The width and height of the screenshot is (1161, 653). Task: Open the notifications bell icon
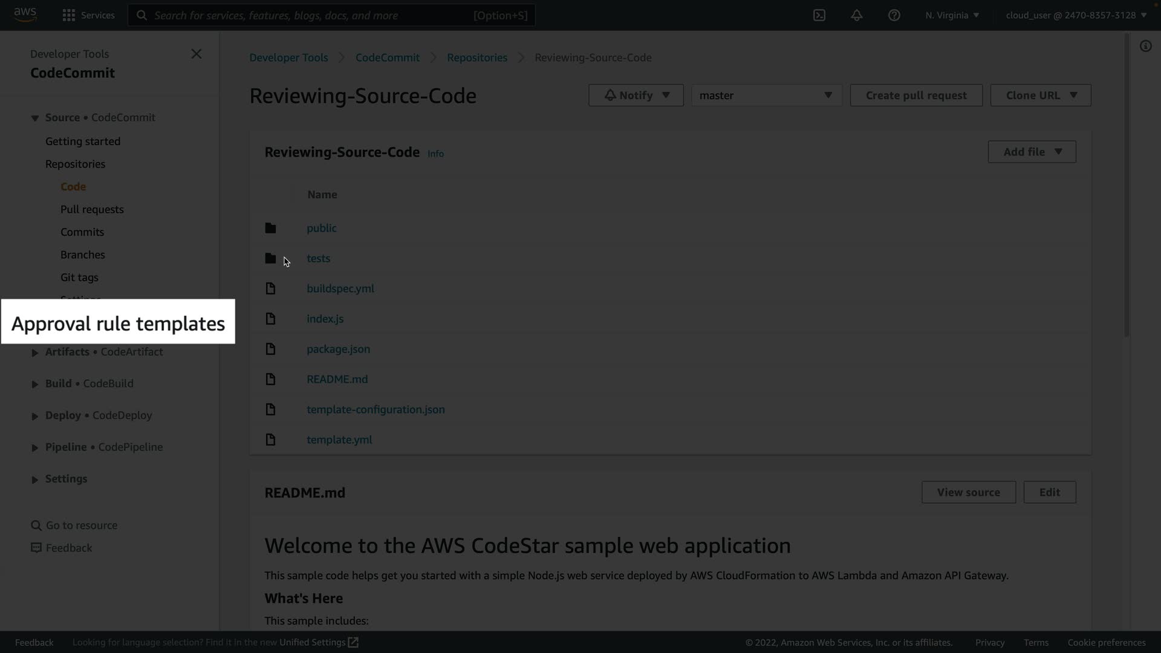(x=857, y=15)
